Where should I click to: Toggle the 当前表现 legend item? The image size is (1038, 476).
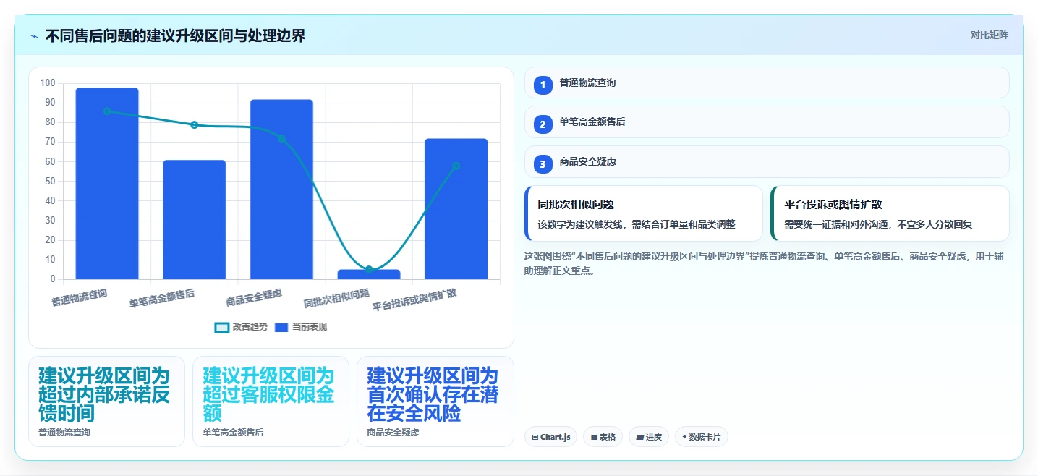tap(301, 327)
